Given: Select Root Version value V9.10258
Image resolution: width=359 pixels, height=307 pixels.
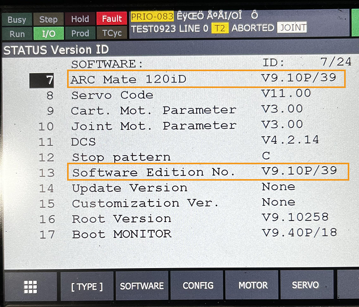Looking at the screenshot, I should pyautogui.click(x=295, y=217).
